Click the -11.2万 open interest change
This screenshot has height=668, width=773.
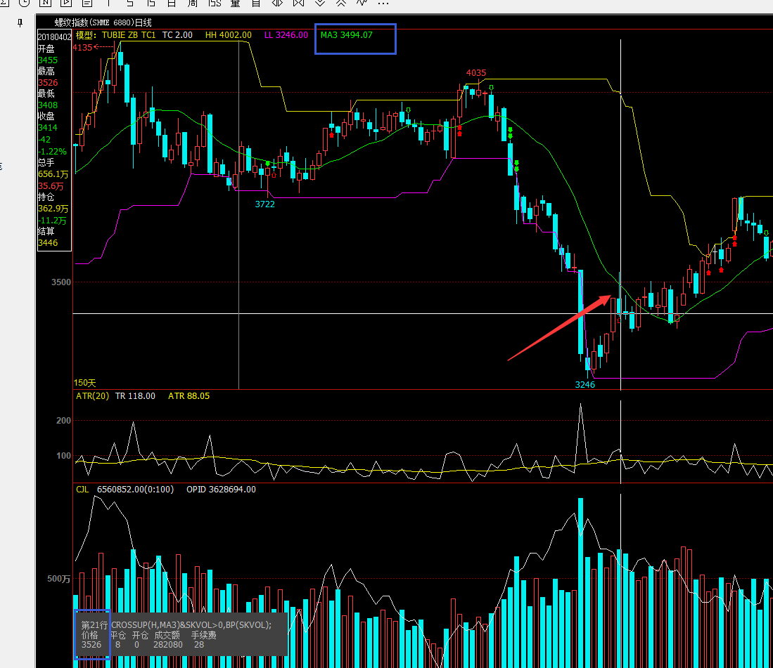pos(52,221)
